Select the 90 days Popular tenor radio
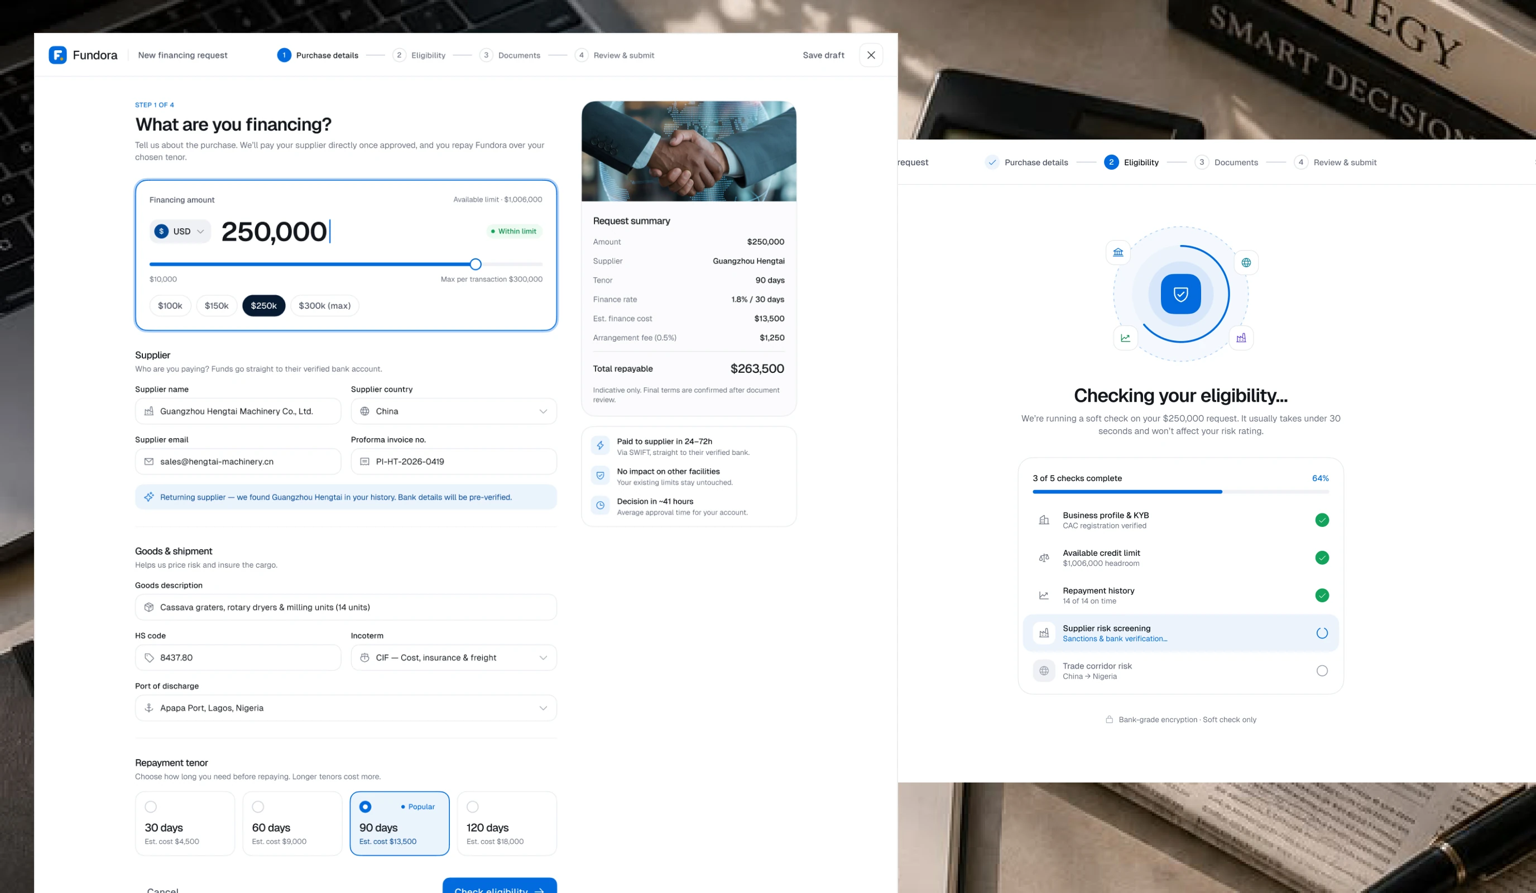The width and height of the screenshot is (1536, 893). coord(365,806)
